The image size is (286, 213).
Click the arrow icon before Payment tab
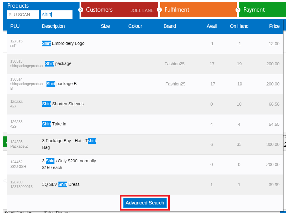point(238,10)
